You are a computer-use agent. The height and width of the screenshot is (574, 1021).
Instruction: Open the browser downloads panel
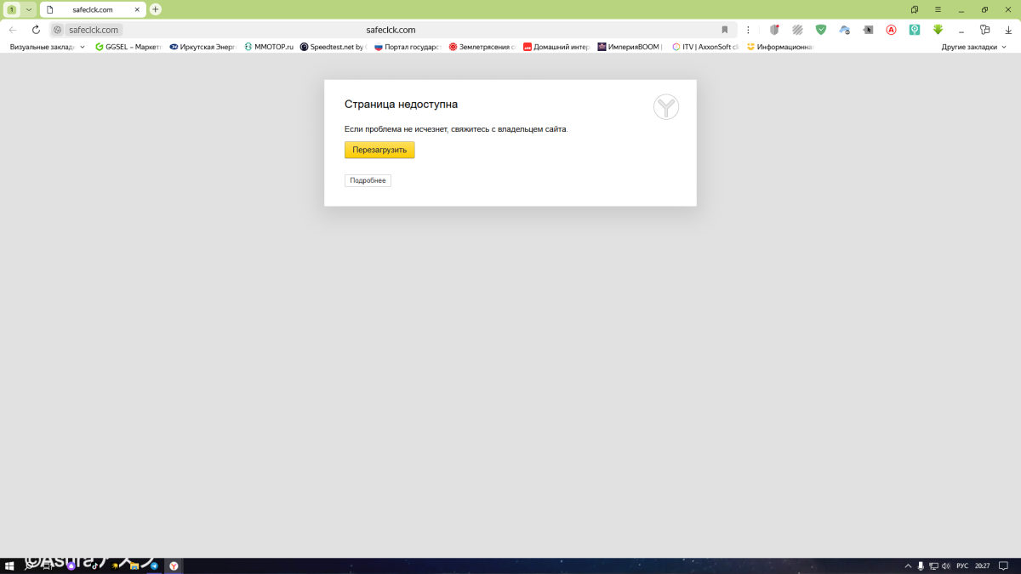coord(1008,30)
